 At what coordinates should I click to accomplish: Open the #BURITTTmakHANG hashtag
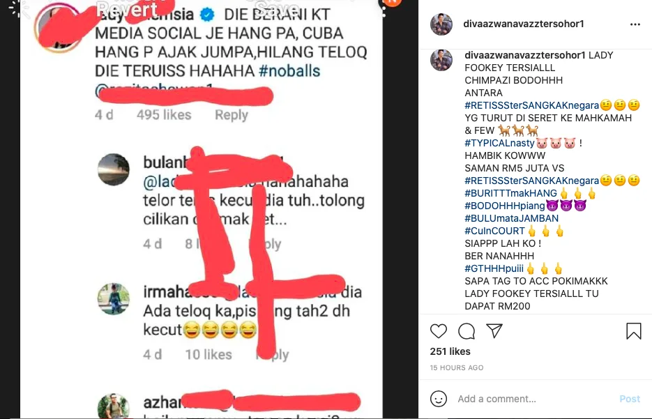(510, 193)
